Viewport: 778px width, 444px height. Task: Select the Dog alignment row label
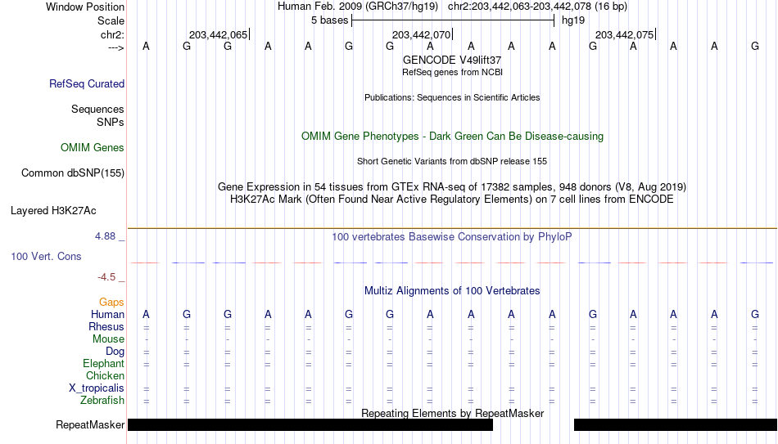[115, 352]
